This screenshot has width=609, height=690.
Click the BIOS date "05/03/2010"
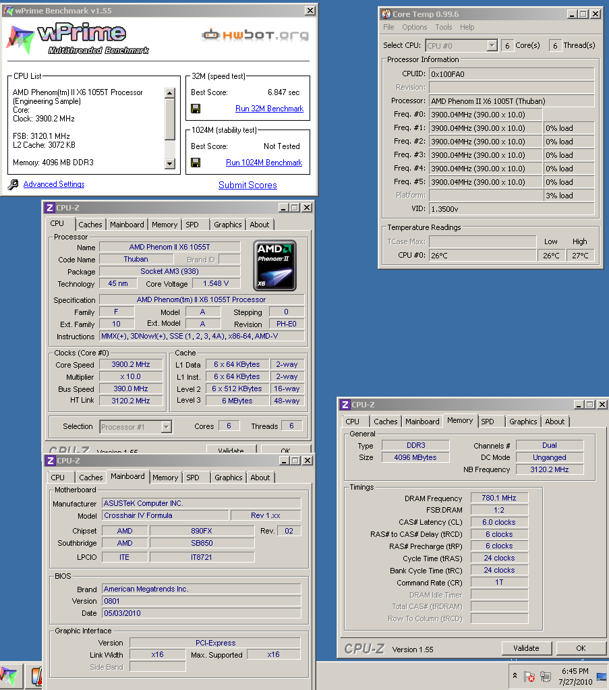click(202, 613)
